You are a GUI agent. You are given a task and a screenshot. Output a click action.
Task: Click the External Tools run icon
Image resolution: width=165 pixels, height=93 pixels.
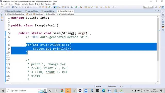pos(81,7)
